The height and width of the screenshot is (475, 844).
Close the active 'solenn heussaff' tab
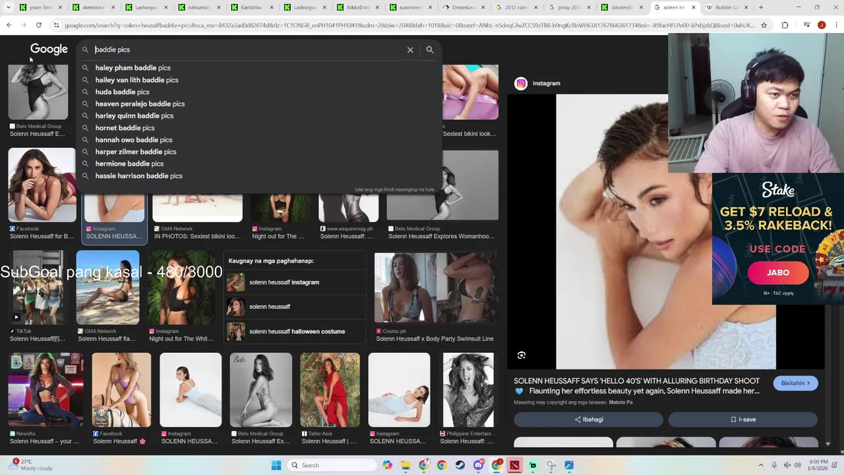[694, 7]
